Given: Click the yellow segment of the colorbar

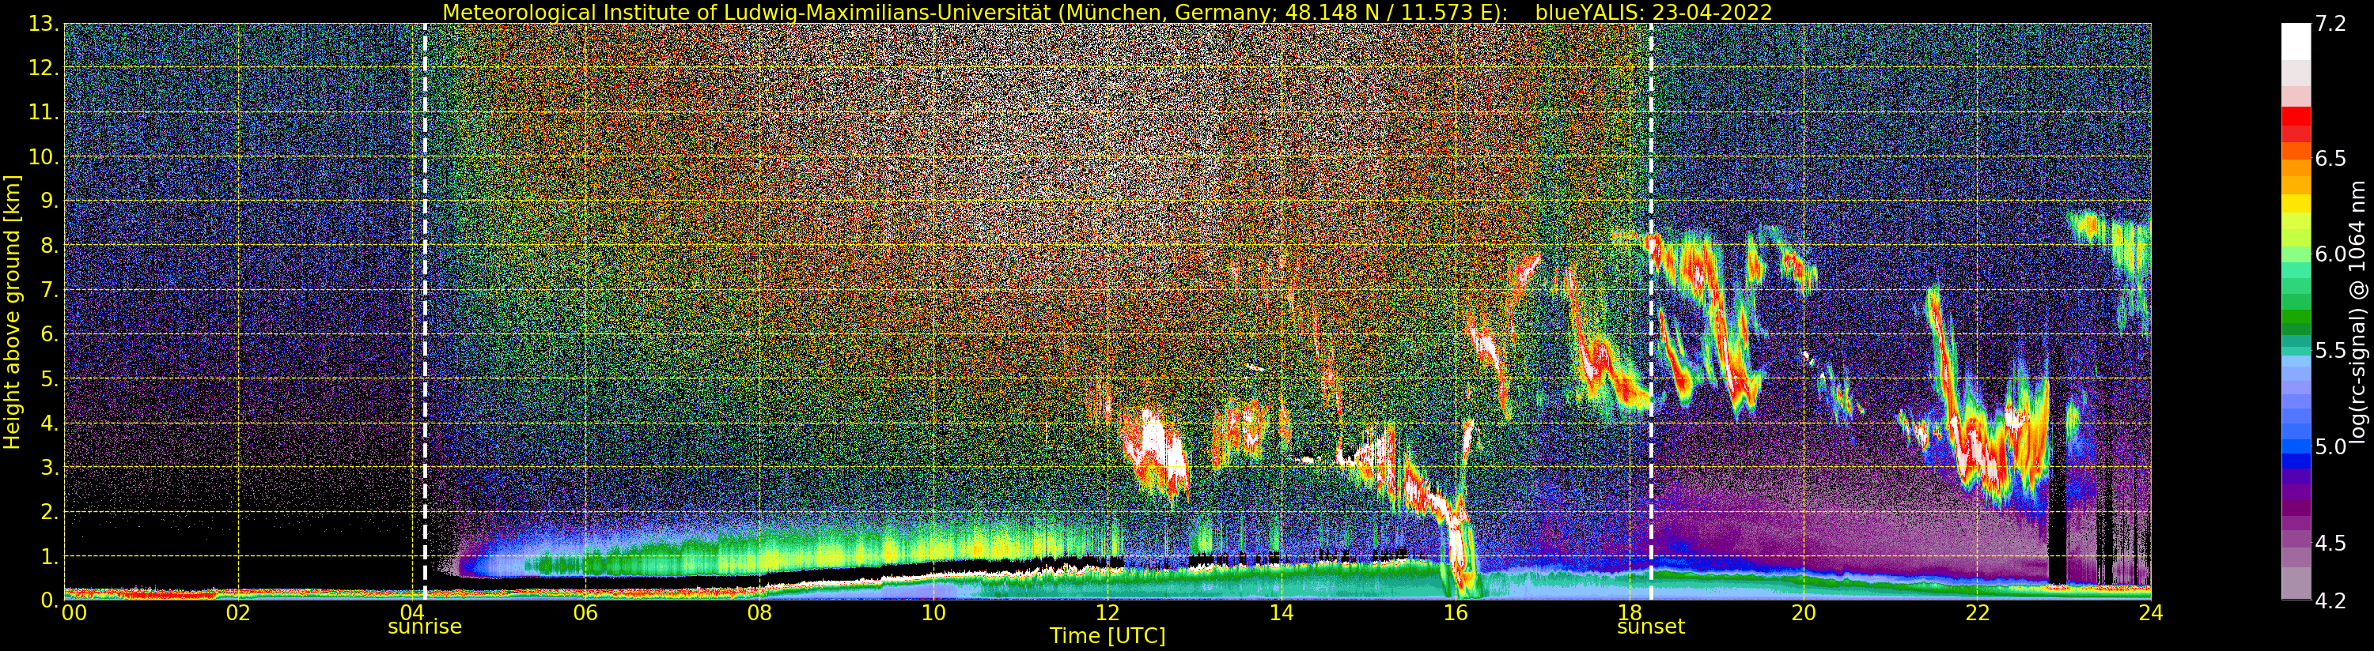Looking at the screenshot, I should pos(2296,205).
